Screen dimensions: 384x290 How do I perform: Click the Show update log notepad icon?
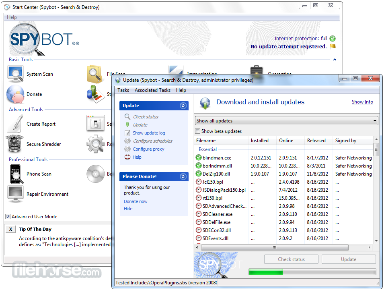click(127, 133)
